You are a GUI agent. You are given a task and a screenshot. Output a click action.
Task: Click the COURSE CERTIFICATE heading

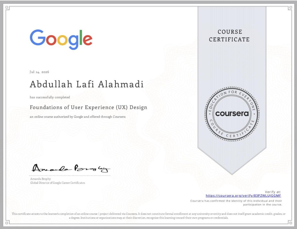pos(229,35)
